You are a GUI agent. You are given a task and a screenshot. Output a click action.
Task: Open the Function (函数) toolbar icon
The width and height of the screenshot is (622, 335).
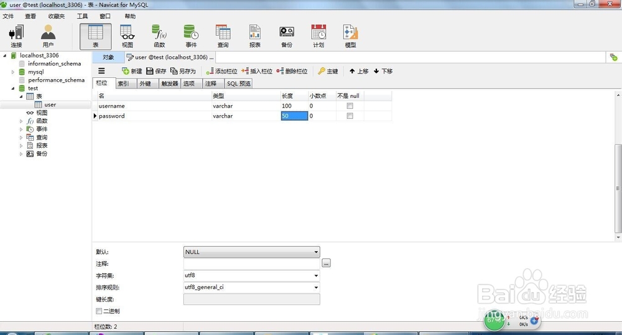pos(159,37)
